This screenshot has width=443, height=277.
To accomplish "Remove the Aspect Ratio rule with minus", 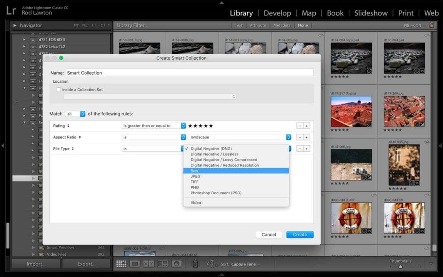I will tap(300, 137).
